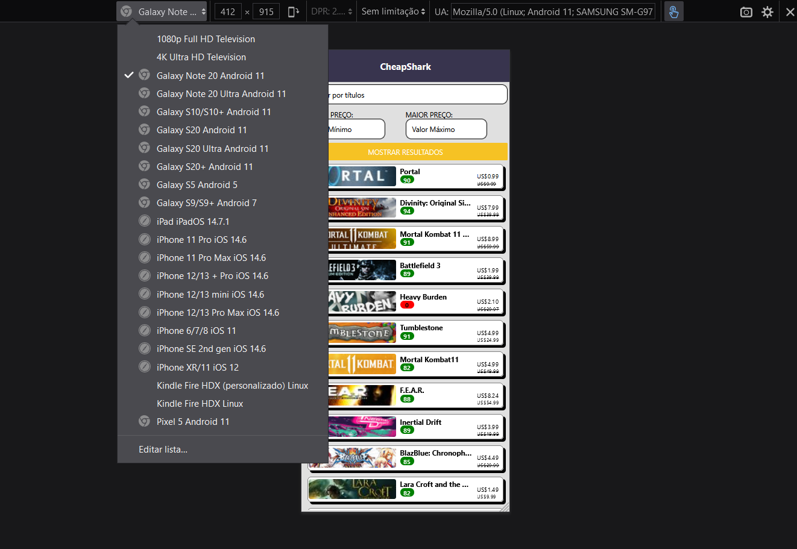Click the UA string input field
Viewport: 797px width, 549px height.
(x=553, y=11)
